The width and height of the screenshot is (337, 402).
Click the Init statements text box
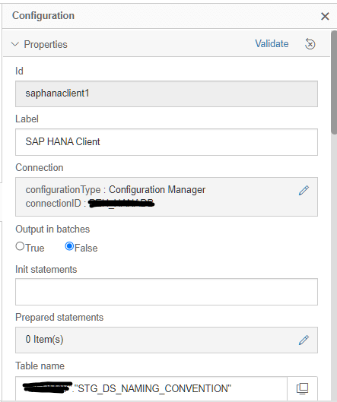point(167,292)
